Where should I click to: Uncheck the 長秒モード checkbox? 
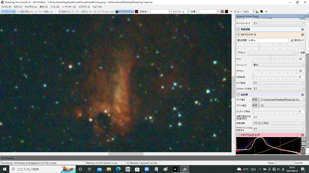pos(292,40)
